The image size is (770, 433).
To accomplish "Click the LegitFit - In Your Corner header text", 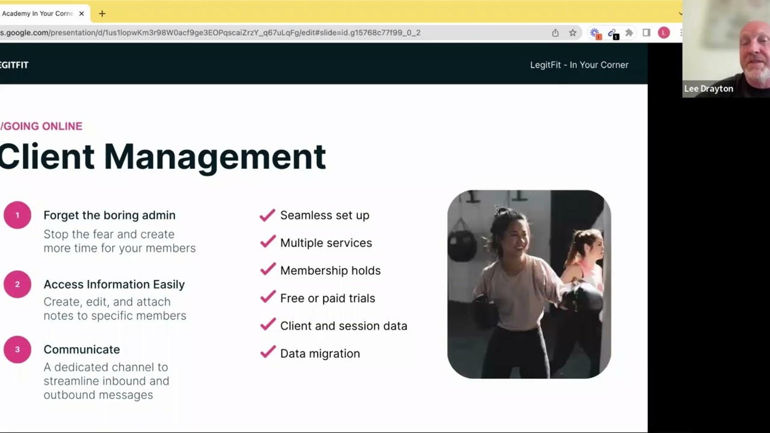I will [579, 65].
